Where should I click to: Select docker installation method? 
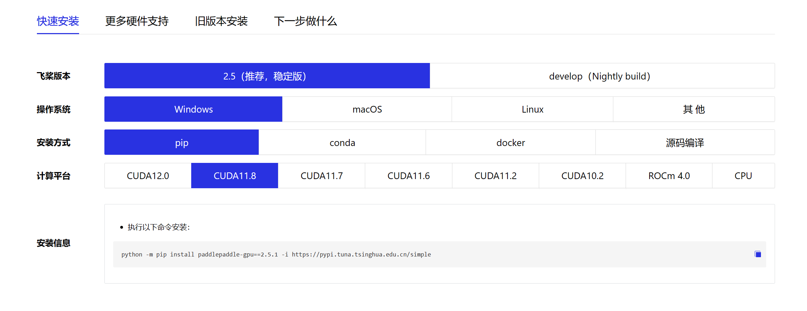tap(511, 142)
